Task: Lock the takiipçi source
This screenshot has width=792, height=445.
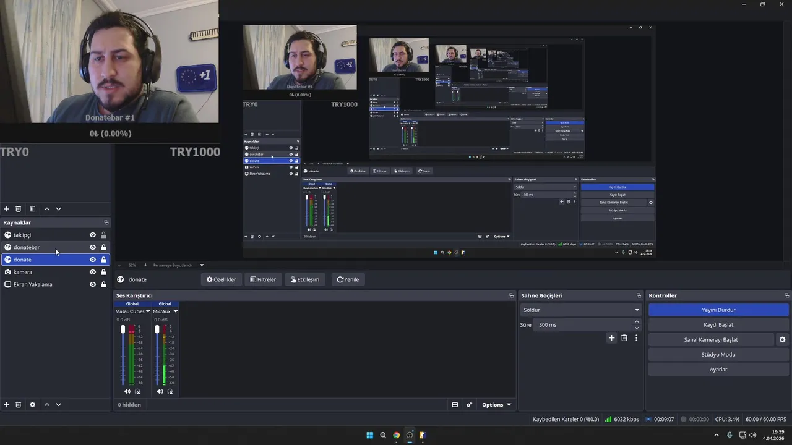Action: pyautogui.click(x=103, y=235)
